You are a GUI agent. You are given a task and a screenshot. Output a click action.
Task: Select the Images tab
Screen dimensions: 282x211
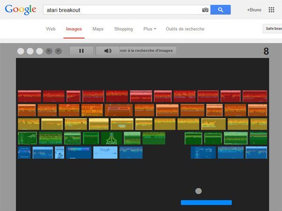tap(74, 29)
